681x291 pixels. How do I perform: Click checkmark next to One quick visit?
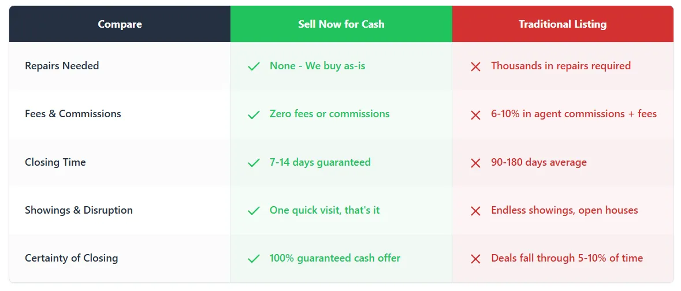pyautogui.click(x=254, y=211)
